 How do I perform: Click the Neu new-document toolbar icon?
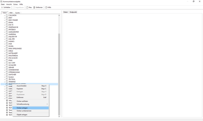click(27, 8)
